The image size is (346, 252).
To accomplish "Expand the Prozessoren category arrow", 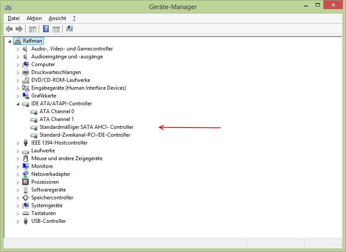I will click(x=18, y=182).
